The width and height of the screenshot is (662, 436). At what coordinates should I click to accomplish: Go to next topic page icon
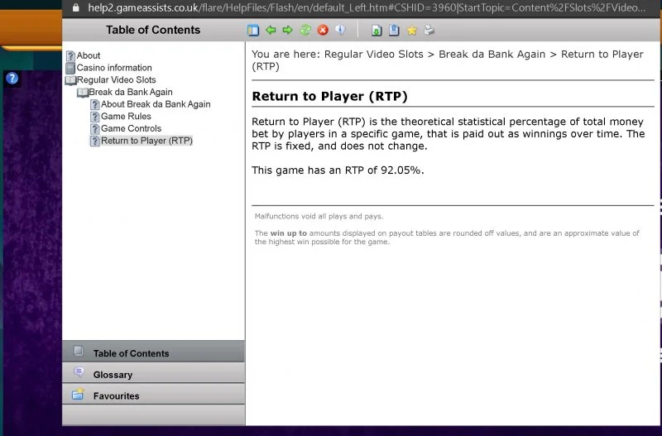coord(377,30)
